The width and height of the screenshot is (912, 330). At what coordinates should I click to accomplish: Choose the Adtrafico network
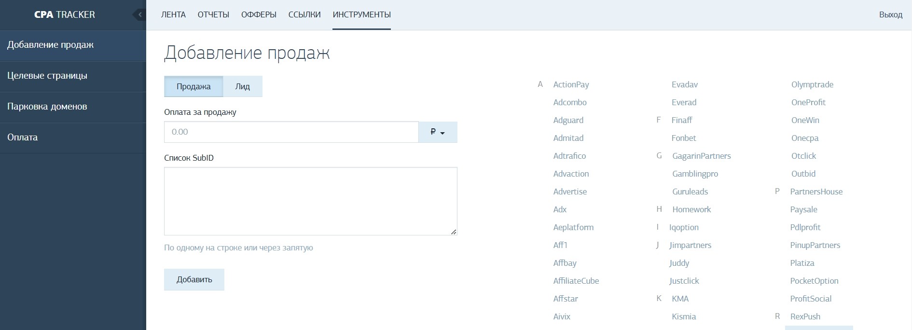(x=569, y=156)
